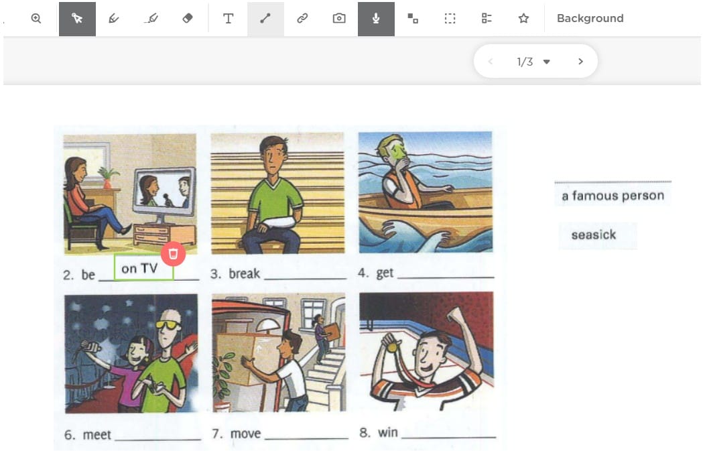Toggle the microphone recording tool
Screen dimensions: 705x451
tap(377, 19)
